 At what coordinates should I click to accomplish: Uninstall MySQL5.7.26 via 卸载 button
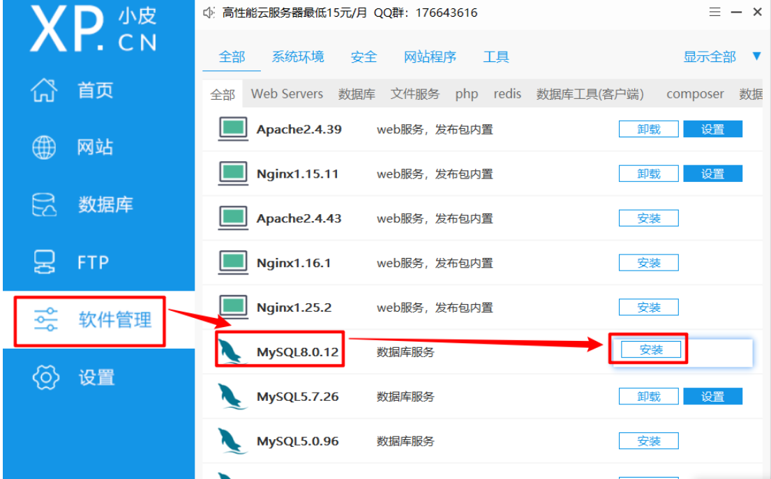point(649,397)
